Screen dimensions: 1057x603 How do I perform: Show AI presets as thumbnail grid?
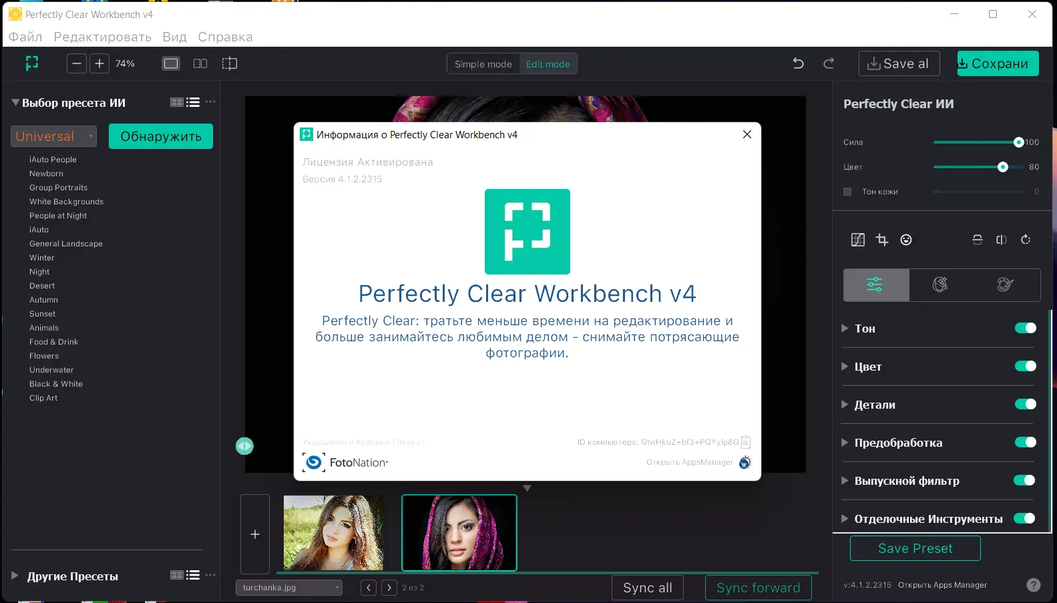[177, 102]
